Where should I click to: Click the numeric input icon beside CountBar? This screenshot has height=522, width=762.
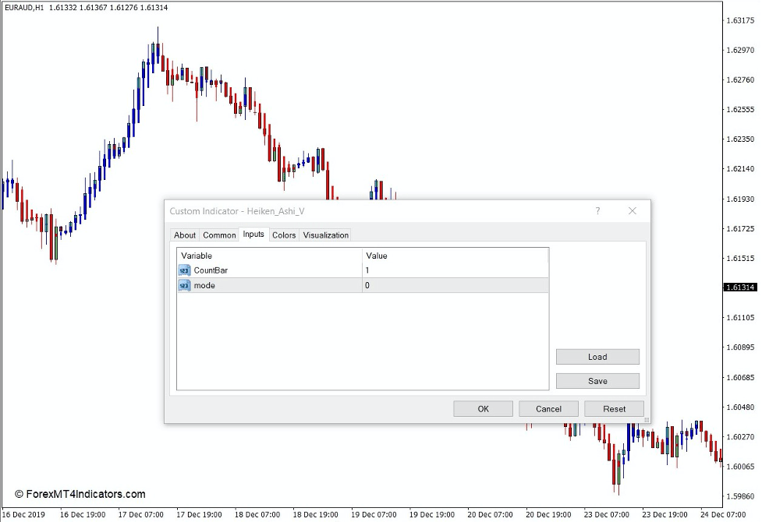tap(184, 270)
